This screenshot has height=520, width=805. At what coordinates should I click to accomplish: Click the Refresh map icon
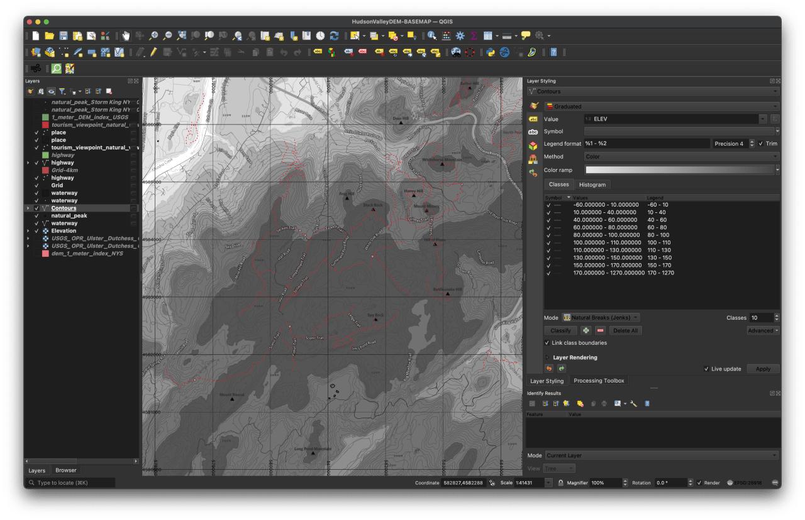pyautogui.click(x=333, y=36)
